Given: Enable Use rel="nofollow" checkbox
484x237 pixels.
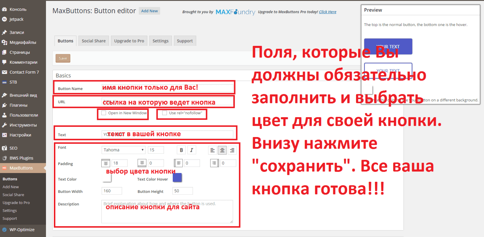Looking at the screenshot, I should coord(165,113).
